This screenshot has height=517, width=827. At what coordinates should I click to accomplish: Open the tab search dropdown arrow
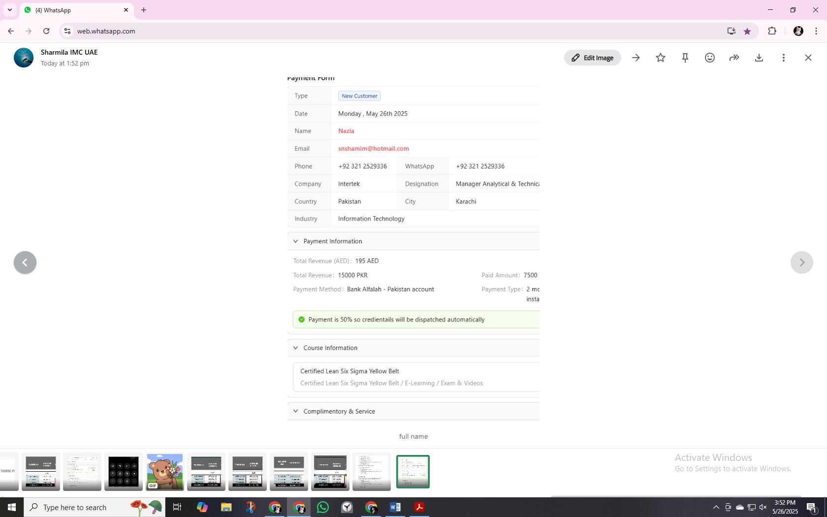click(9, 10)
